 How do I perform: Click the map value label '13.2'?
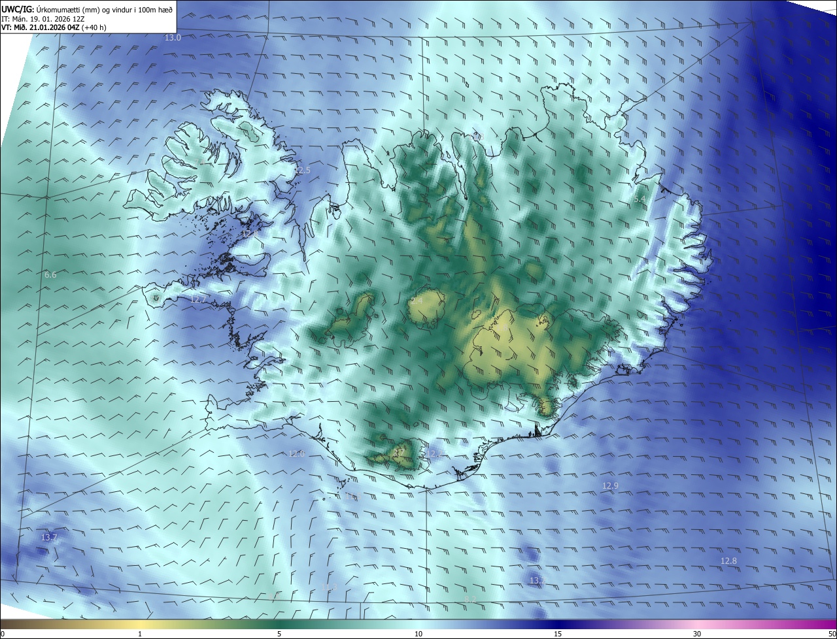click(x=538, y=580)
